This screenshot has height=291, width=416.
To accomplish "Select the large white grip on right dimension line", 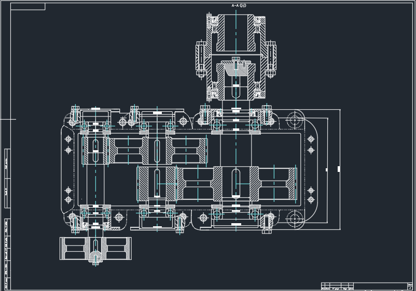I will click(x=339, y=169).
